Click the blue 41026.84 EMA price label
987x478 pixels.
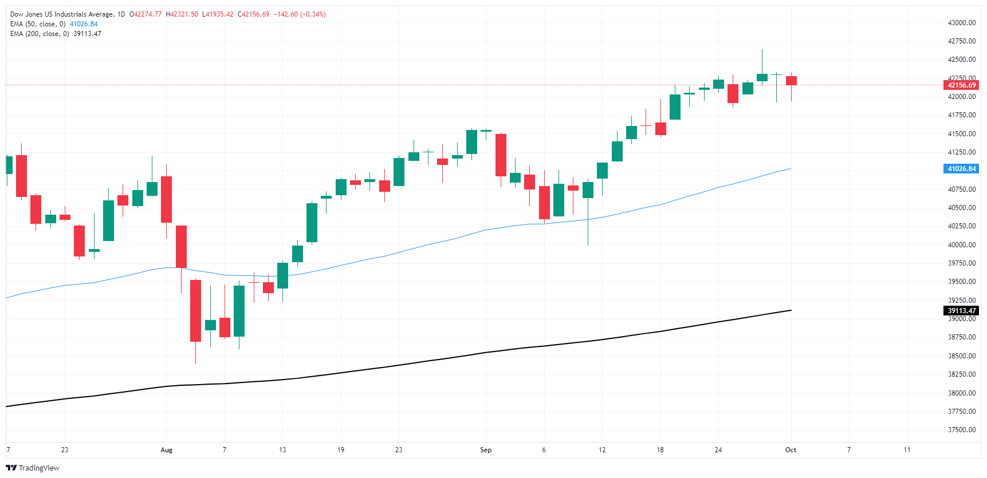pos(961,169)
